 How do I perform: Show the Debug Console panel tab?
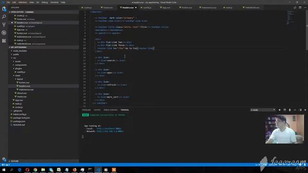[x=111, y=110]
